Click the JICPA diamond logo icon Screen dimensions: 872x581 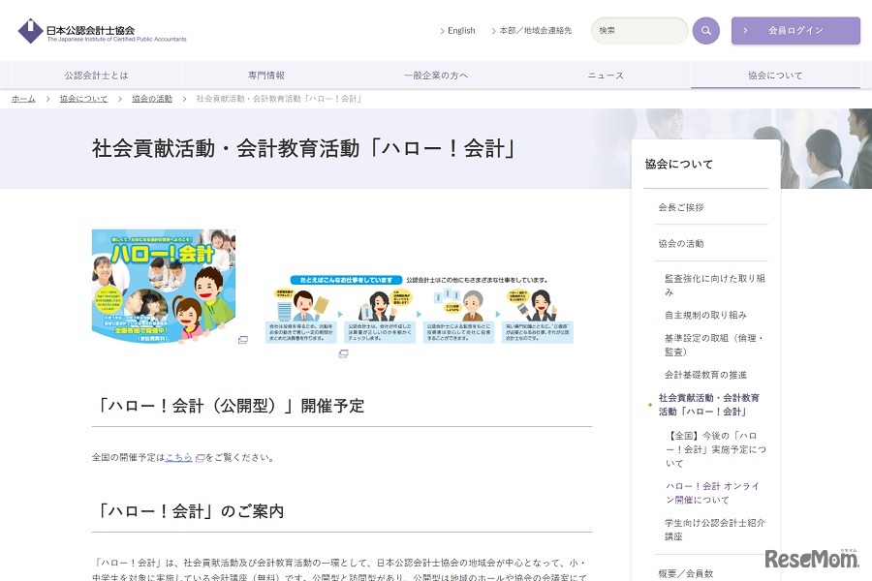click(x=32, y=30)
